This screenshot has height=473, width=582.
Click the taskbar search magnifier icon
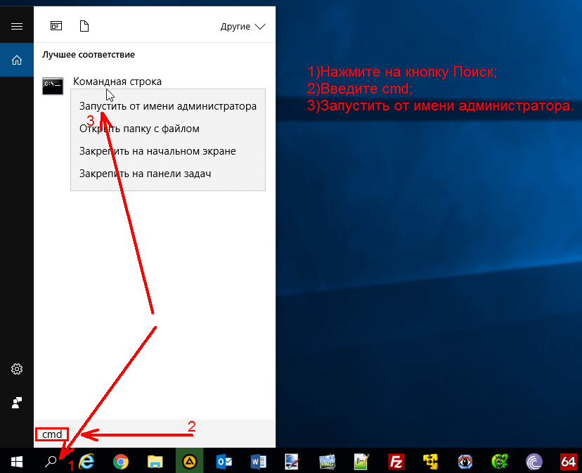click(51, 461)
